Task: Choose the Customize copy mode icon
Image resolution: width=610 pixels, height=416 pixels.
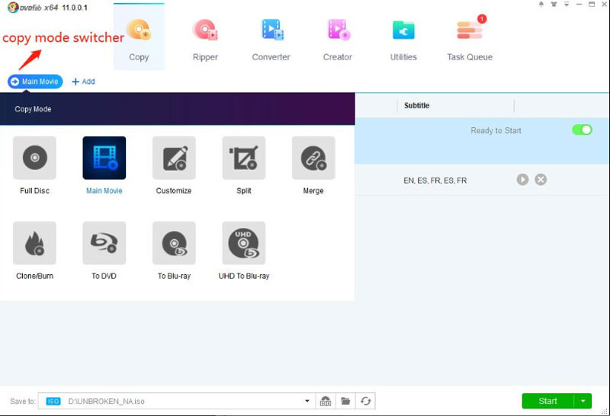Action: [x=174, y=158]
